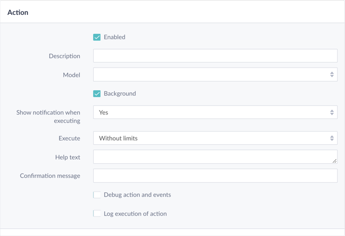Screen dimensions: 345x236
Task: Enable Debug action and events checkbox
Action: pos(97,195)
